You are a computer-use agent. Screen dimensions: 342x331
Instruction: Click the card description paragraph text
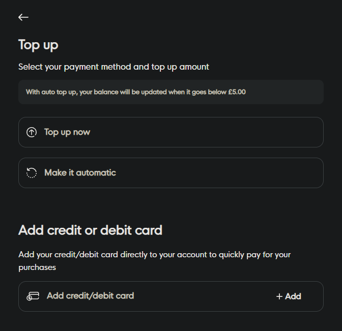(x=154, y=255)
